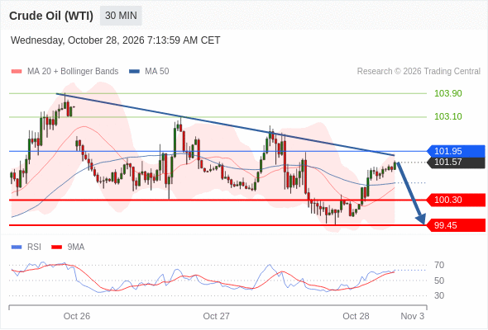Viewport: 488px width, 330px height.
Task: Click the 103.10 resistance level label
Action: point(447,116)
